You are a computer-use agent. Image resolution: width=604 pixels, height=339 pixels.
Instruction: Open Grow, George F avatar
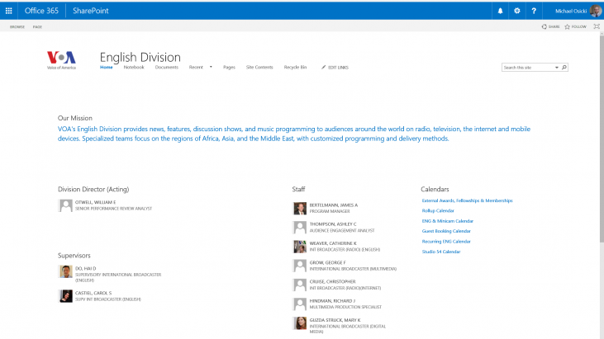pyautogui.click(x=300, y=266)
